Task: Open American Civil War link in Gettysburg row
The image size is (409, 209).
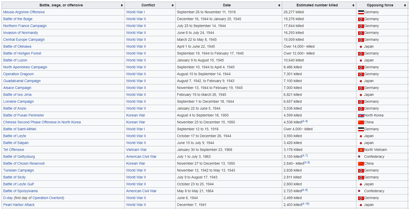Action: click(141, 156)
